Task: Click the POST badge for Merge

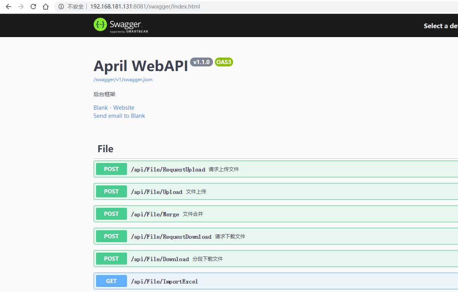Action: (111, 214)
